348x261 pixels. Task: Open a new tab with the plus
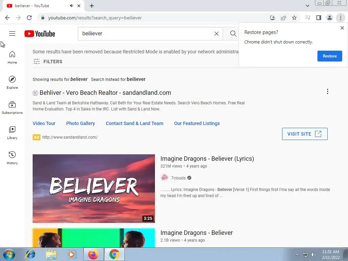[92, 6]
